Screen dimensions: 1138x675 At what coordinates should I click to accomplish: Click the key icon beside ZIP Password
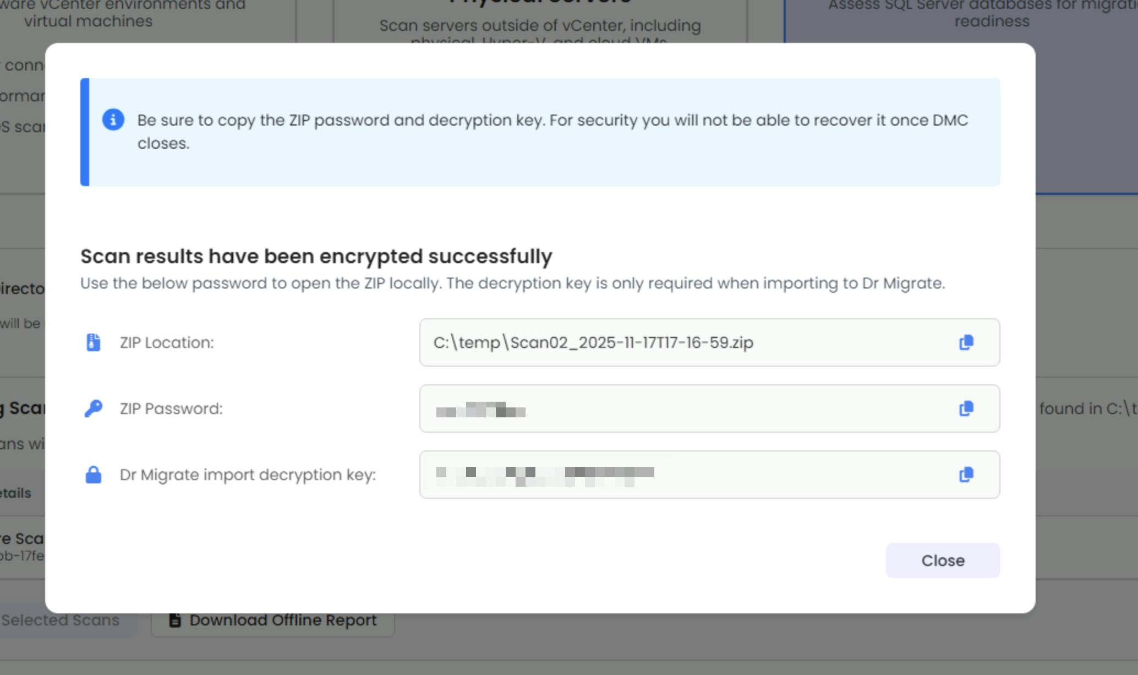coord(94,409)
